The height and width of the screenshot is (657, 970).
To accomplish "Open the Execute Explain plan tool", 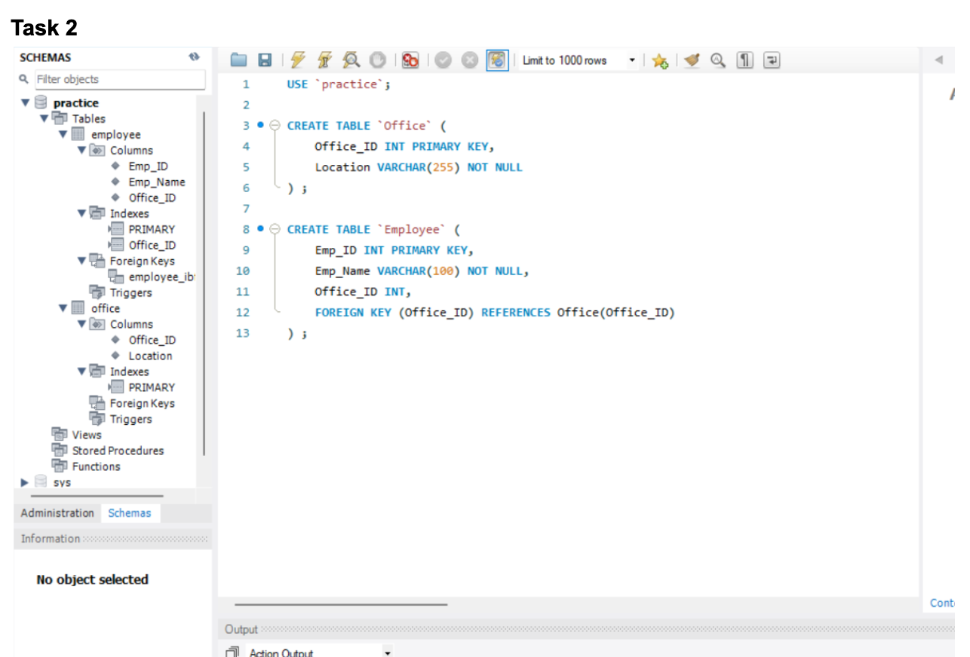I will 349,60.
